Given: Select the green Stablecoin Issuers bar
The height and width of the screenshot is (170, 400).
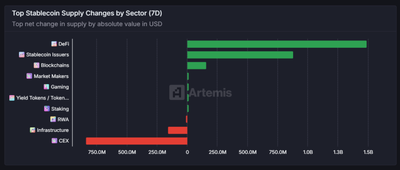Looking at the screenshot, I should point(240,55).
